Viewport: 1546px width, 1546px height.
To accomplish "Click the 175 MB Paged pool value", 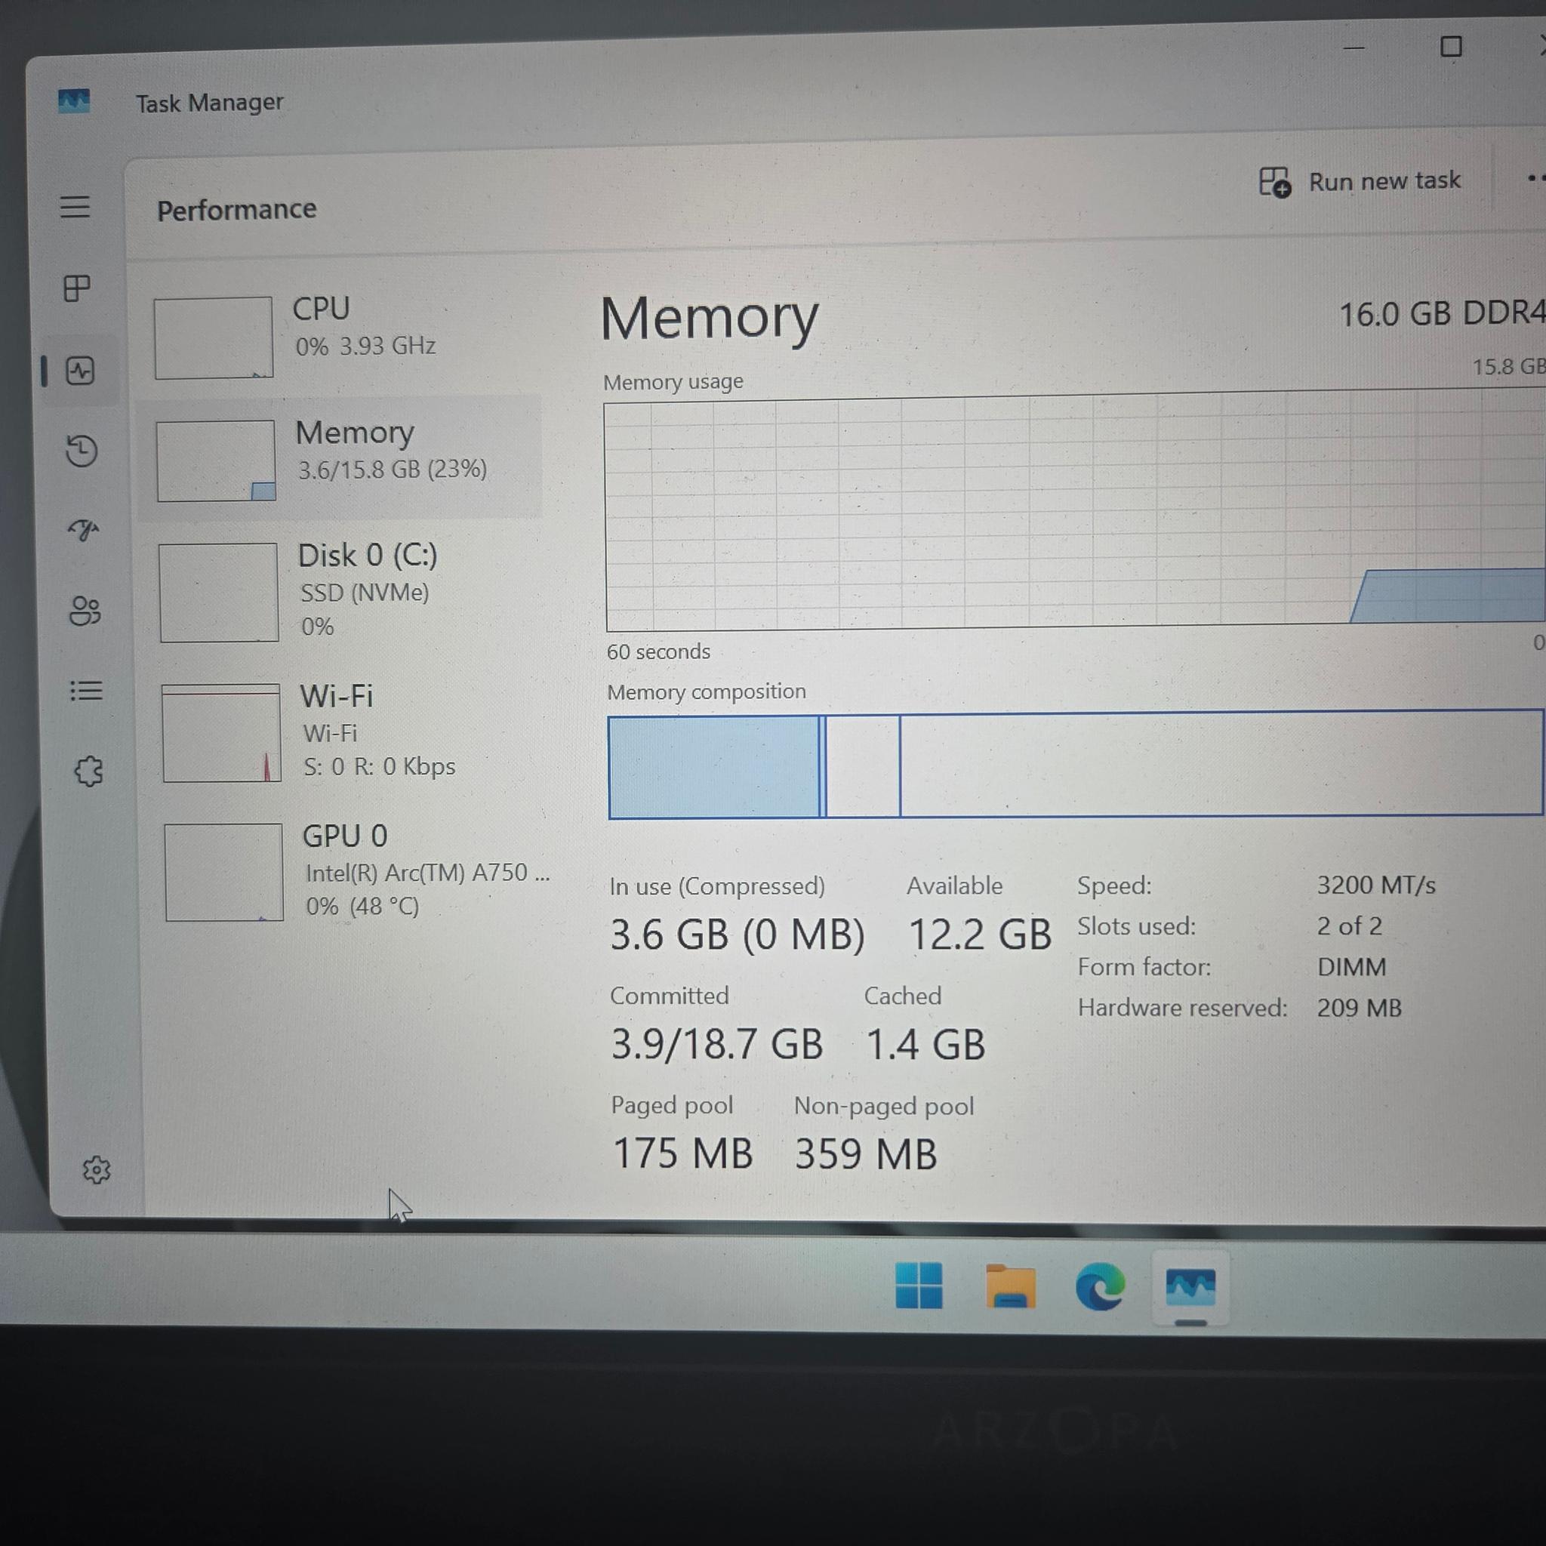I will point(682,1153).
